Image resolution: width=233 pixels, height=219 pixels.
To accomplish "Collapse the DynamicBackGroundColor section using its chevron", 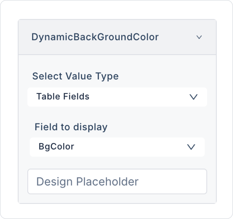I will pyautogui.click(x=199, y=37).
